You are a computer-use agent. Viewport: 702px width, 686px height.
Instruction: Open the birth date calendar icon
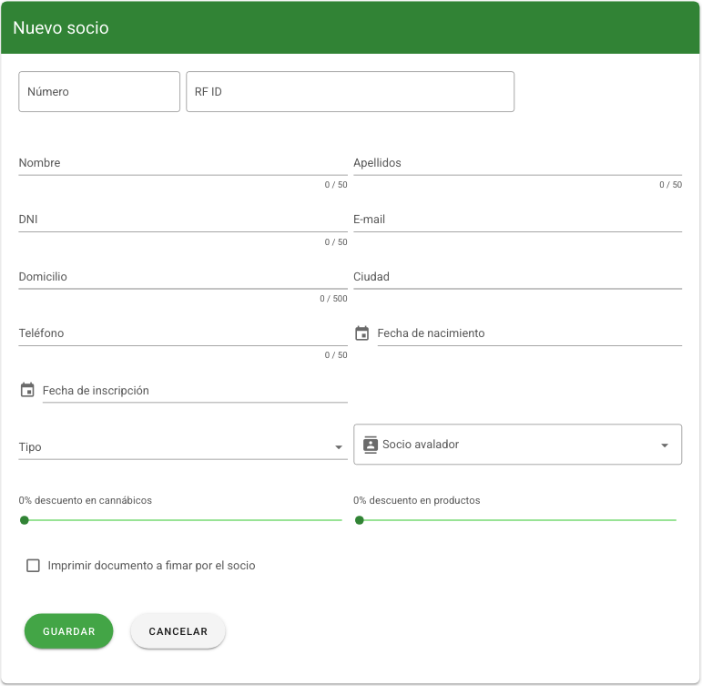(361, 333)
